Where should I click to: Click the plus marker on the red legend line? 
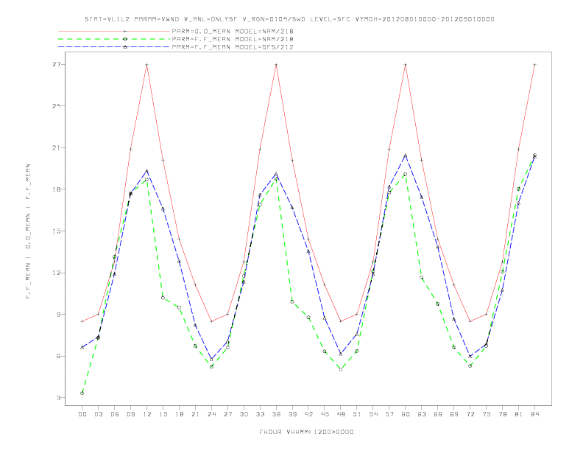pos(125,31)
